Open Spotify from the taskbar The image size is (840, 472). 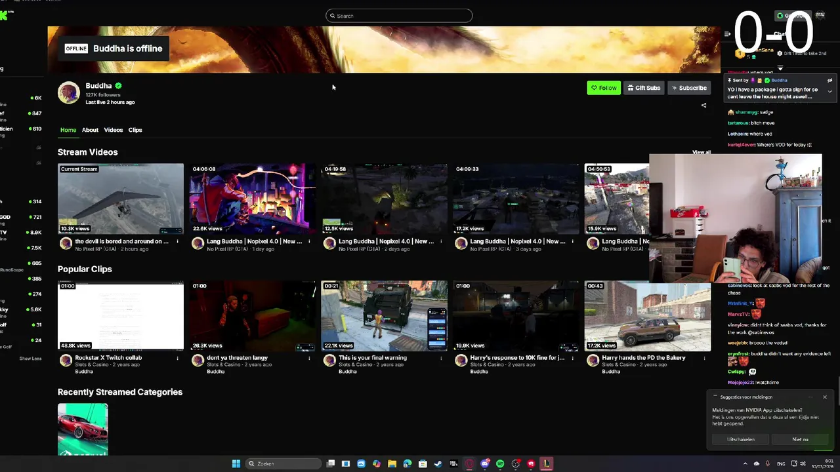coord(500,463)
